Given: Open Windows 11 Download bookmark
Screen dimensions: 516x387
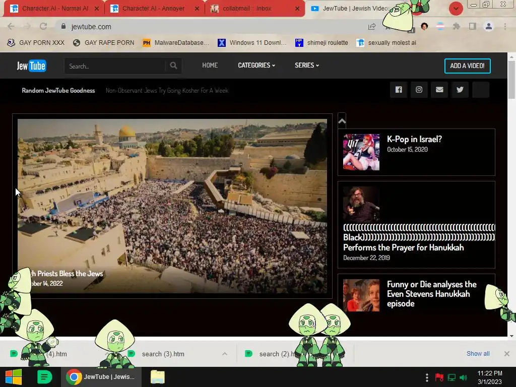Looking at the screenshot, I should [x=252, y=42].
